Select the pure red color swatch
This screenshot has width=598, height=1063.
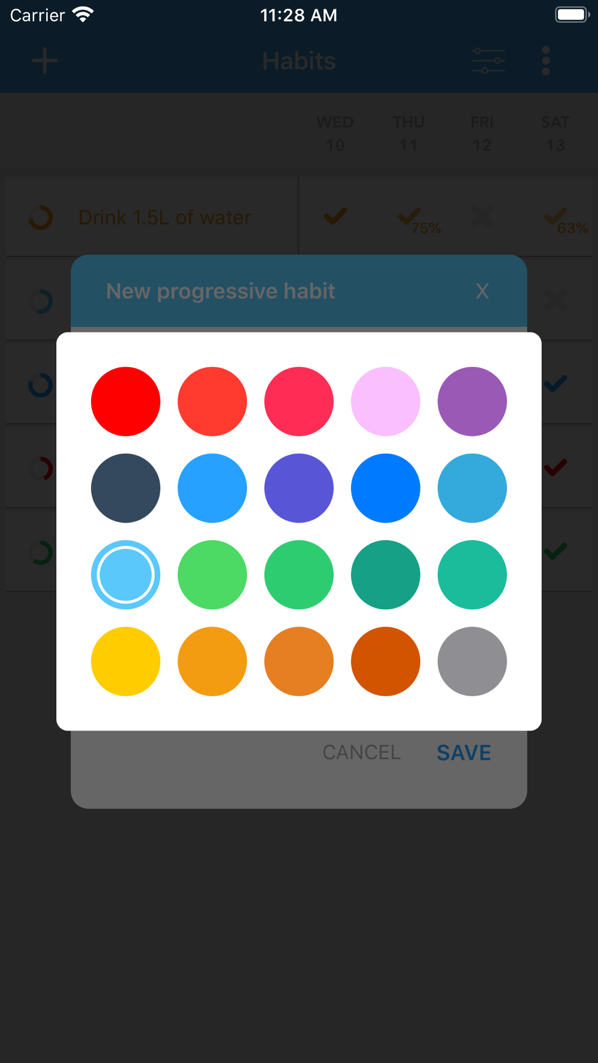(x=126, y=401)
